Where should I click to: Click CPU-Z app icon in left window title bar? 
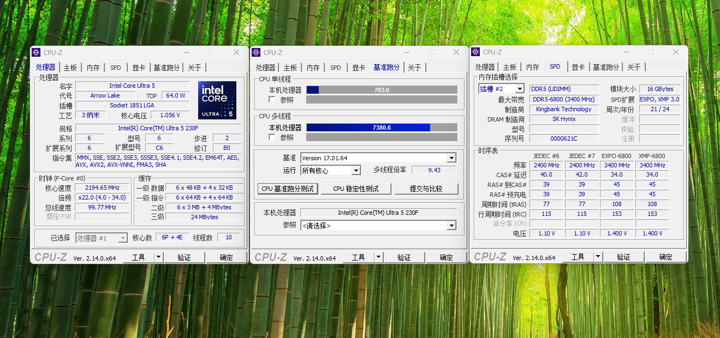click(x=36, y=52)
